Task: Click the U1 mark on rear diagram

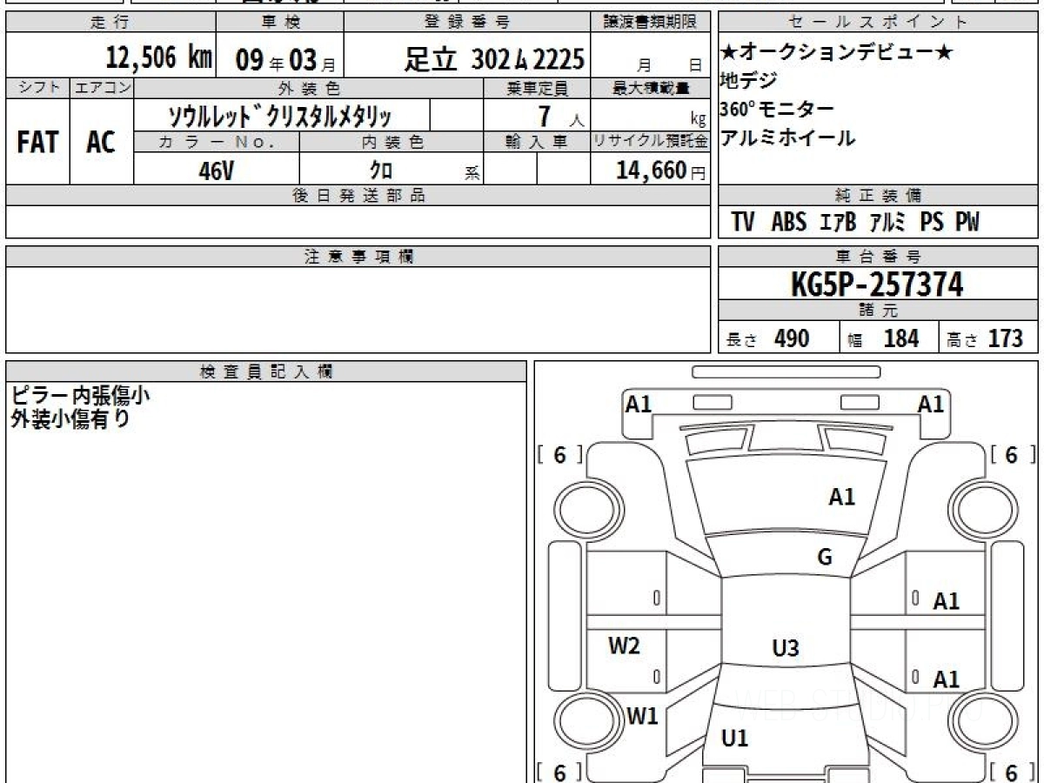Action: coord(735,739)
